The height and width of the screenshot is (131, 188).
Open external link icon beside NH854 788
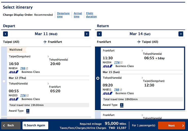(27, 68)
